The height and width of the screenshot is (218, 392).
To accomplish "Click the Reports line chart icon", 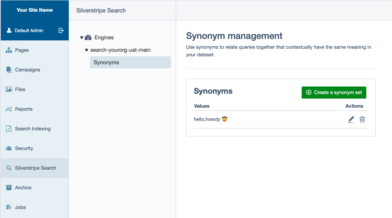I will pyautogui.click(x=9, y=109).
